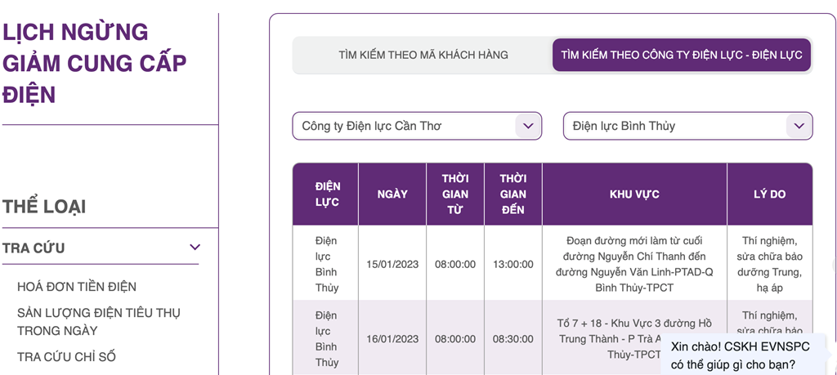Select the 16/01/2023 date cell

coord(392,339)
